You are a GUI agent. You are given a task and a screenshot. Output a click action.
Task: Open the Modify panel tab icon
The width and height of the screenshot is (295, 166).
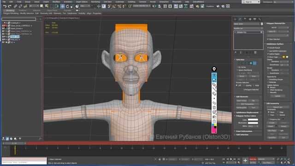(240, 19)
